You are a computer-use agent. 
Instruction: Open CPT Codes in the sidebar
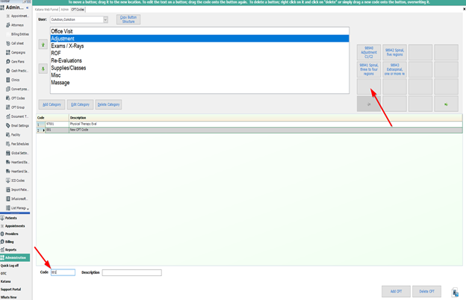click(16, 99)
